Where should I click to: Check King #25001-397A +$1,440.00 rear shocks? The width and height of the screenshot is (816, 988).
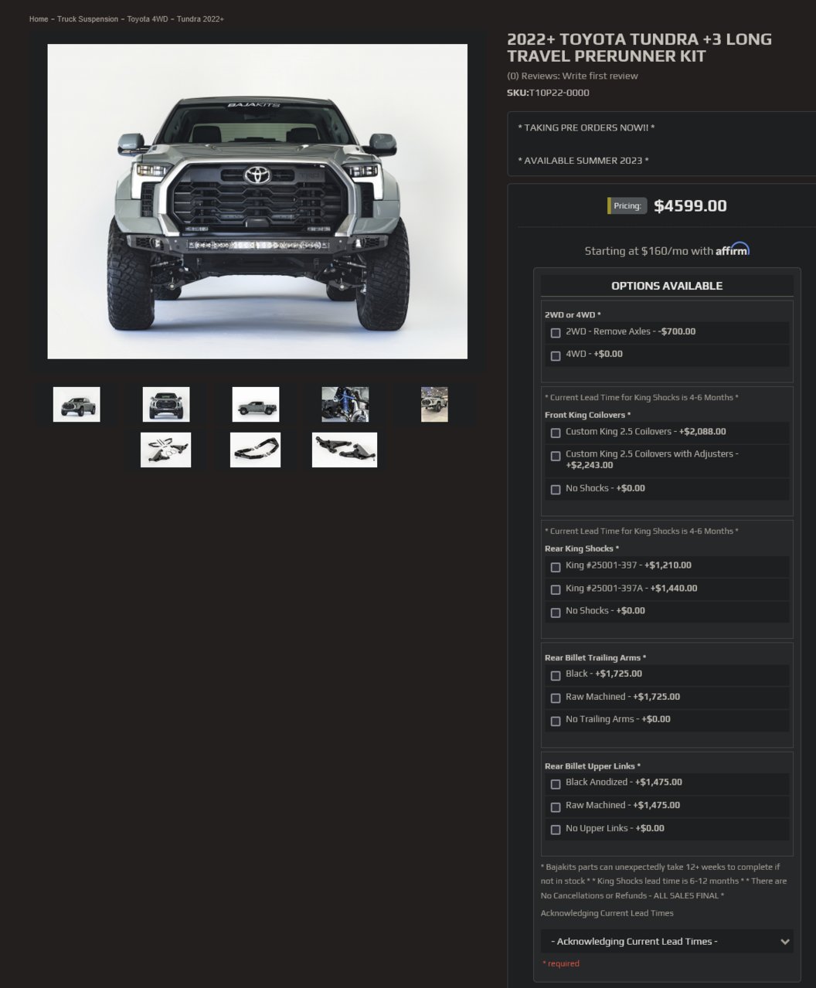(x=555, y=589)
